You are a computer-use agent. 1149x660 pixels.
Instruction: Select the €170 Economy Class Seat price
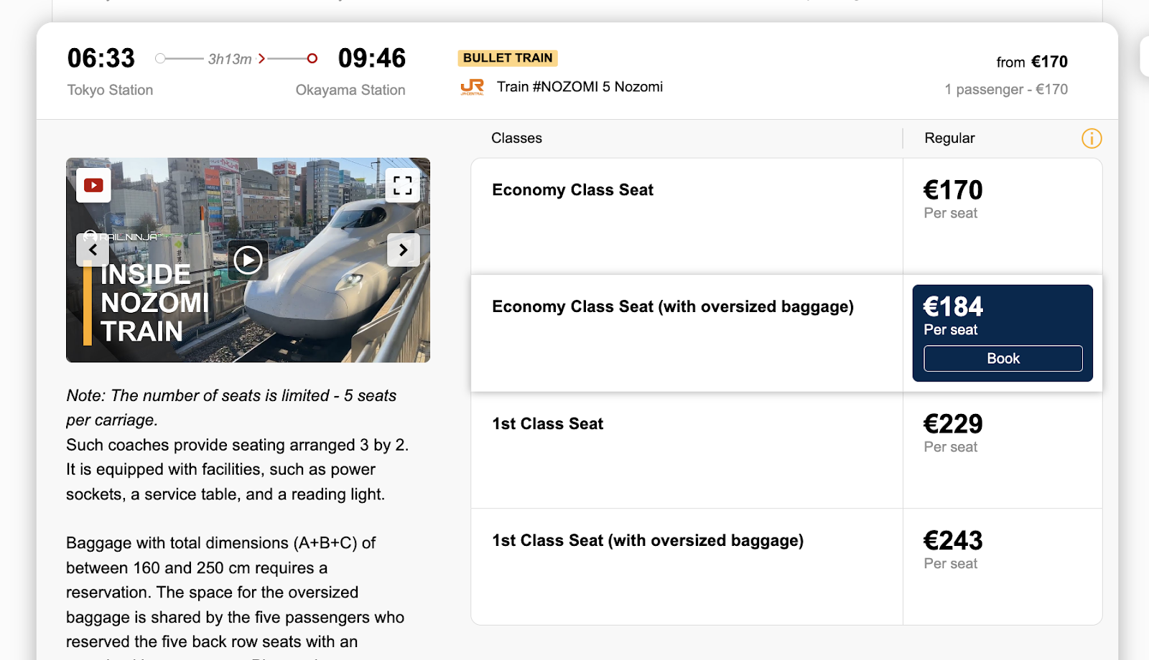(953, 190)
